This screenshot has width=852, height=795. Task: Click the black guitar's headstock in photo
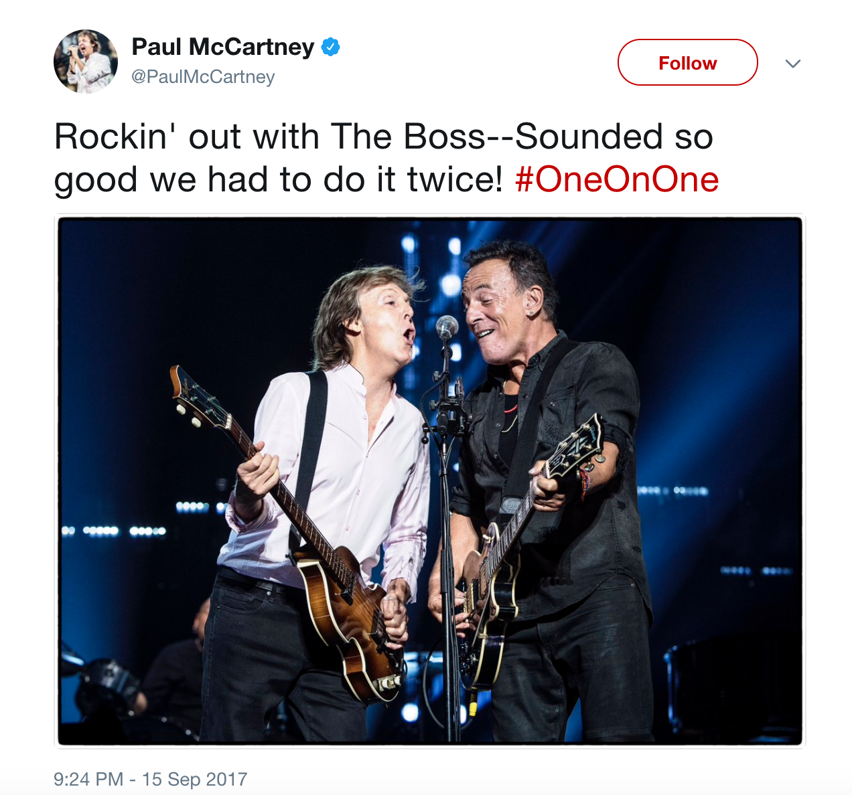pyautogui.click(x=576, y=447)
